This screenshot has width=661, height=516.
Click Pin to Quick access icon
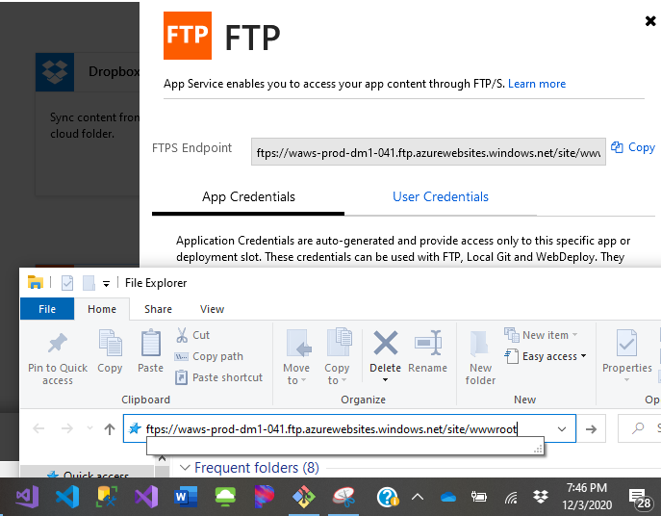pyautogui.click(x=58, y=343)
